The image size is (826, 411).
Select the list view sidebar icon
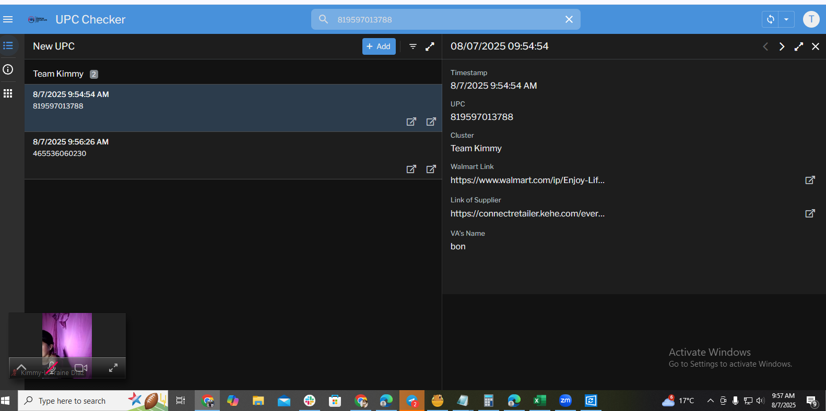pyautogui.click(x=8, y=46)
